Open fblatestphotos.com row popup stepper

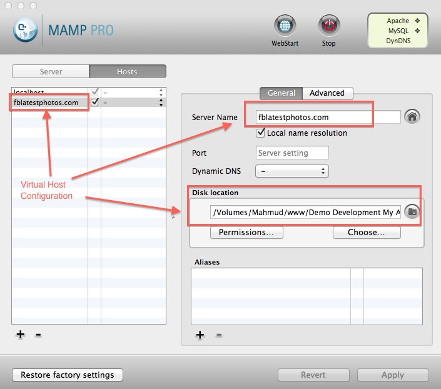(x=161, y=103)
